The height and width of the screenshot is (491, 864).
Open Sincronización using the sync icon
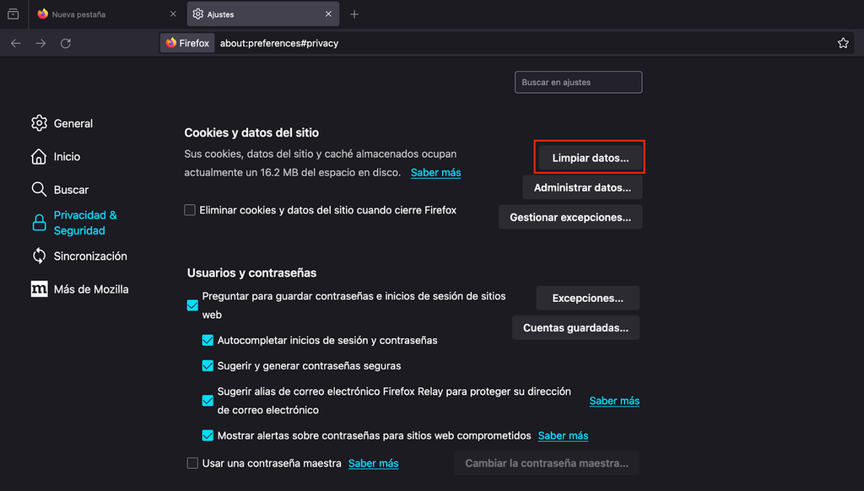39,256
